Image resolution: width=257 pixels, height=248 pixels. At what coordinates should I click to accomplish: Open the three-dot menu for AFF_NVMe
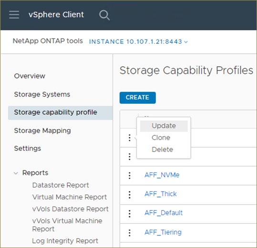click(x=130, y=176)
